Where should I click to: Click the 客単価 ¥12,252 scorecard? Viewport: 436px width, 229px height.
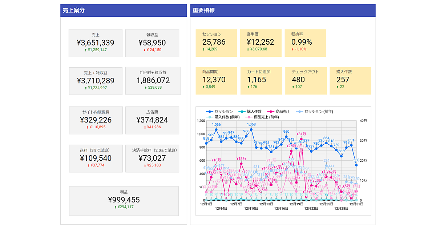point(261,43)
